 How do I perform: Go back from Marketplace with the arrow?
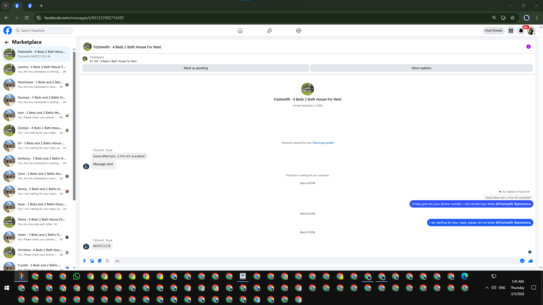(7, 42)
